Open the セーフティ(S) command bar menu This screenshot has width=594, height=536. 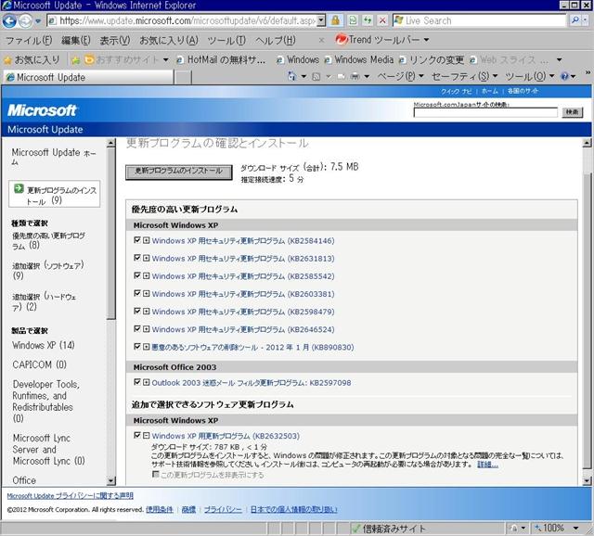tap(464, 76)
